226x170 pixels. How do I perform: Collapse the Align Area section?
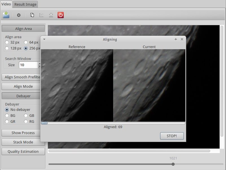coord(23,29)
